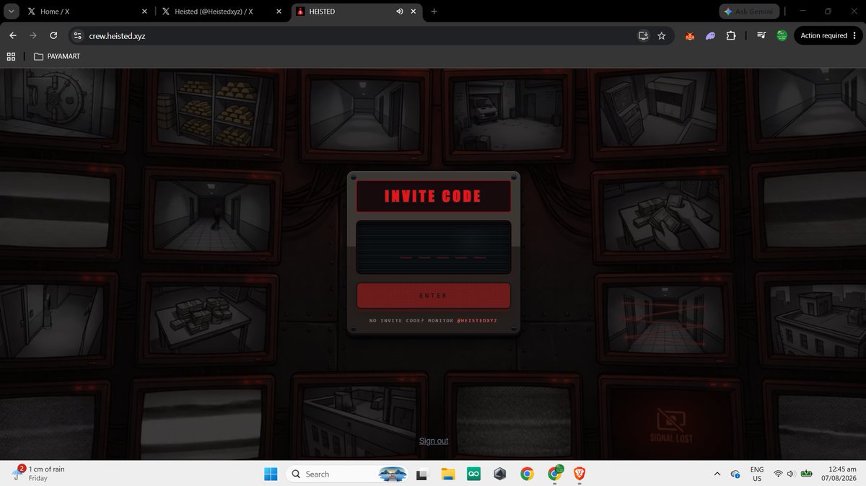Close the Heisted (@Heistedxyz) tab
This screenshot has height=486, width=866.
(280, 12)
